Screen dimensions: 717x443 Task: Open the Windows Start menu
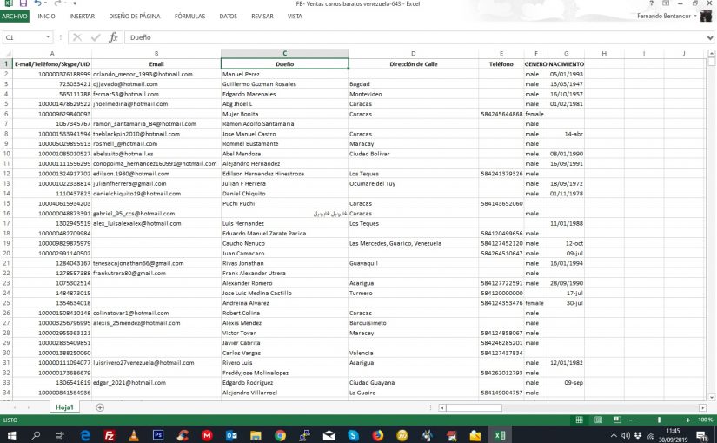[11, 435]
